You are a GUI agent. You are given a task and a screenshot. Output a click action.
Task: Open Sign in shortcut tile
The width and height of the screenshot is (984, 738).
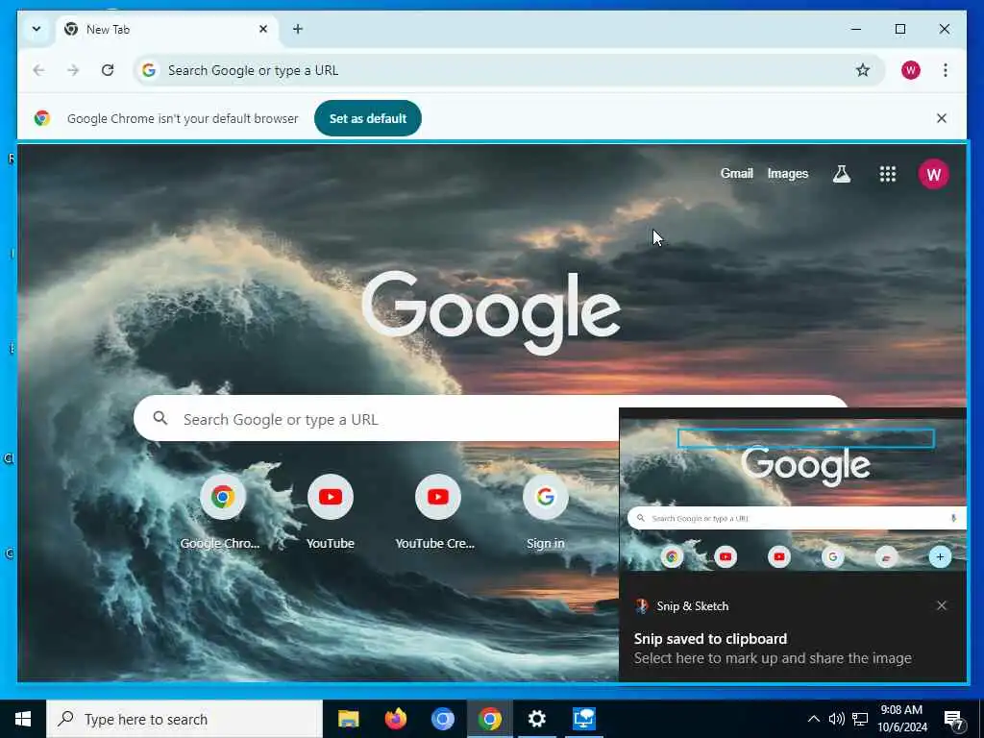coord(546,513)
